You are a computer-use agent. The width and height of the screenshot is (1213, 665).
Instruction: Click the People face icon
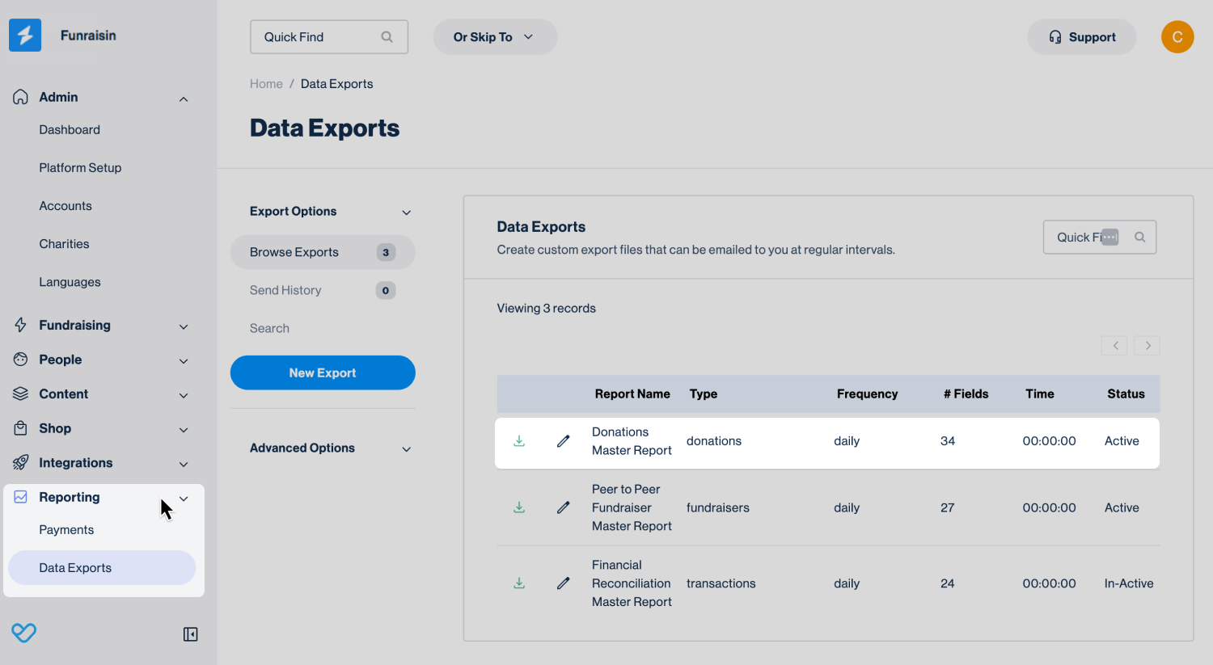[21, 360]
